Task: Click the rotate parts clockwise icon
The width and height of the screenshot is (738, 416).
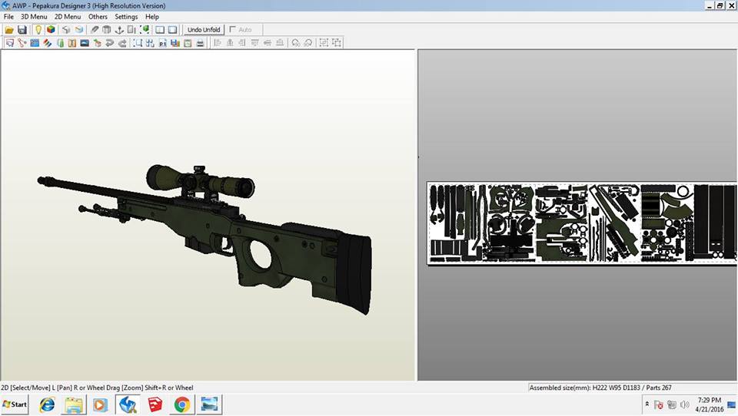Action: pyautogui.click(x=307, y=43)
